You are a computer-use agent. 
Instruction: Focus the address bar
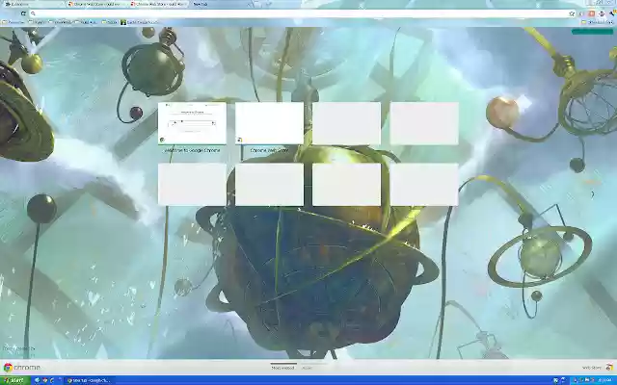(x=301, y=13)
